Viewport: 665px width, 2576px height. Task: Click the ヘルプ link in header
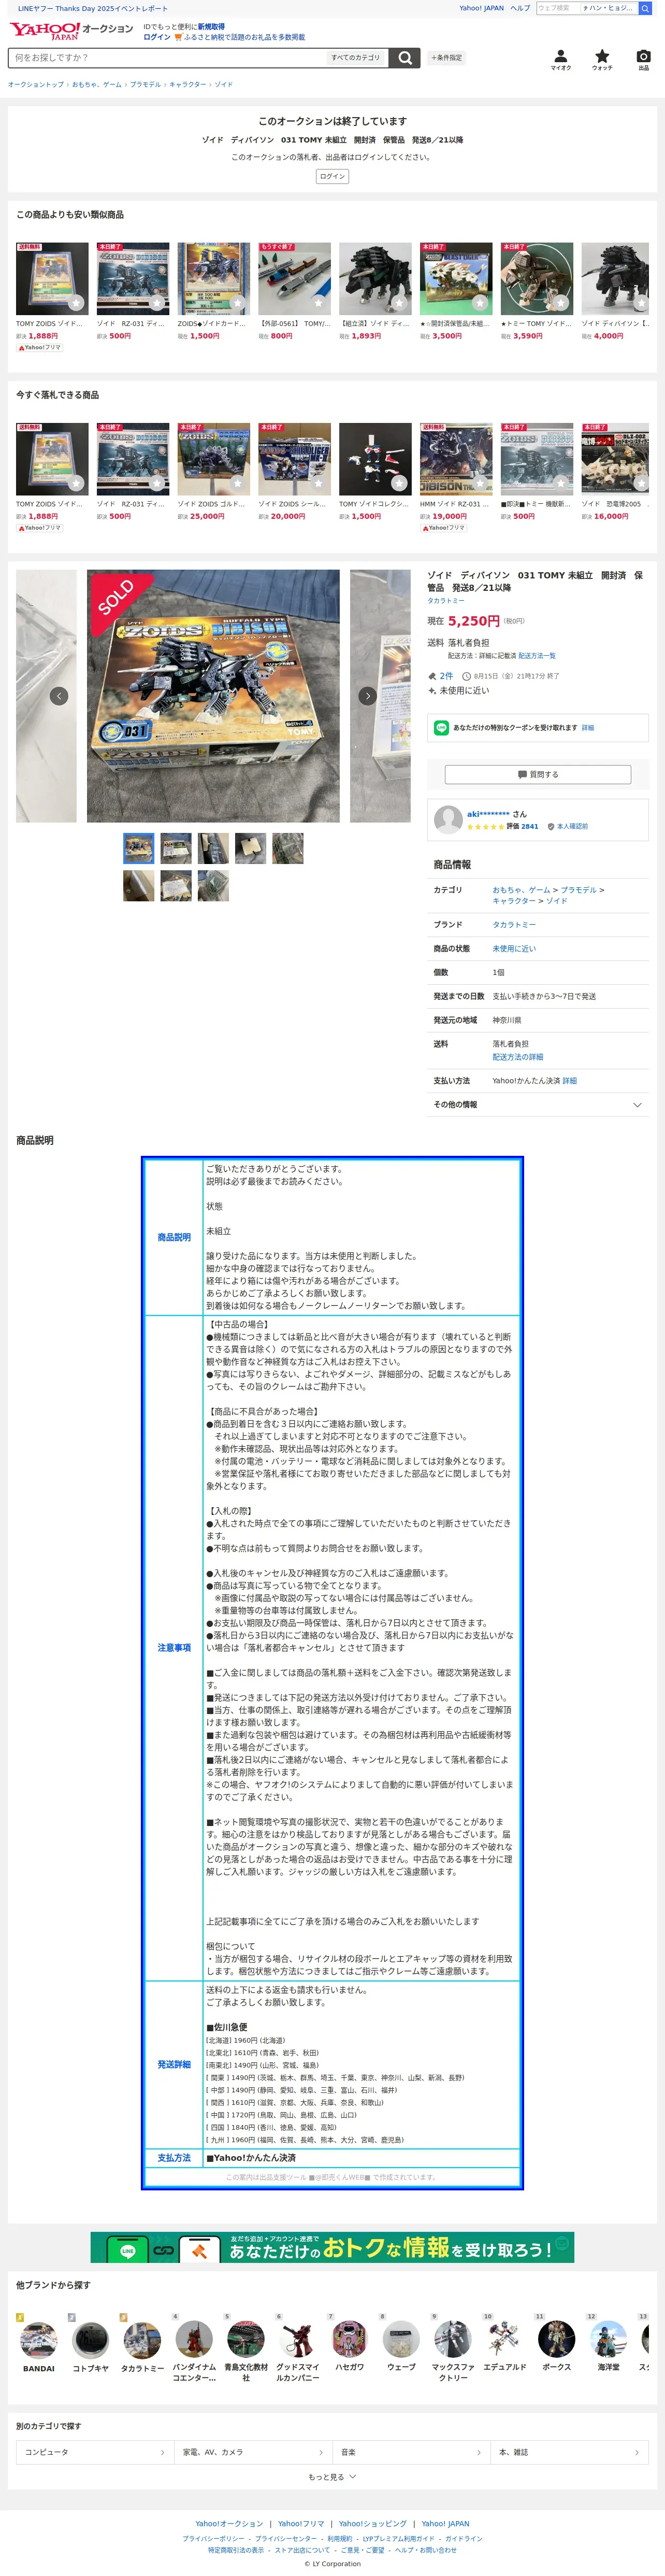pyautogui.click(x=520, y=8)
